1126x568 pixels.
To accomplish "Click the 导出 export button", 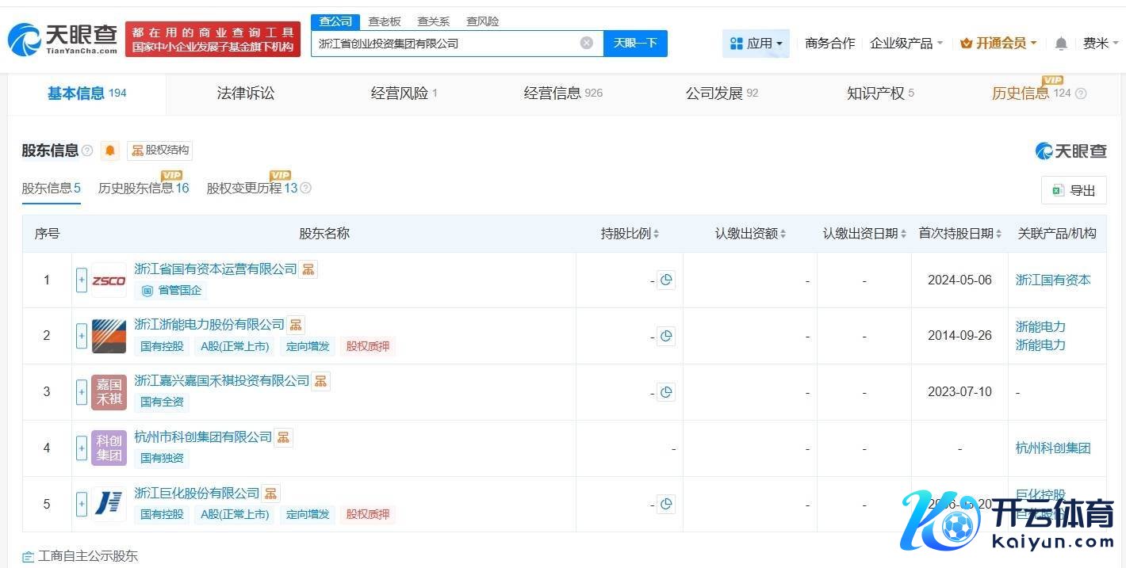I will coord(1074,190).
